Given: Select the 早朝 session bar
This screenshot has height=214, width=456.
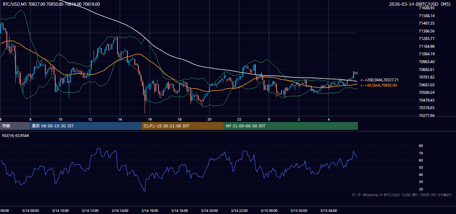Looking at the screenshot, I should coord(15,126).
